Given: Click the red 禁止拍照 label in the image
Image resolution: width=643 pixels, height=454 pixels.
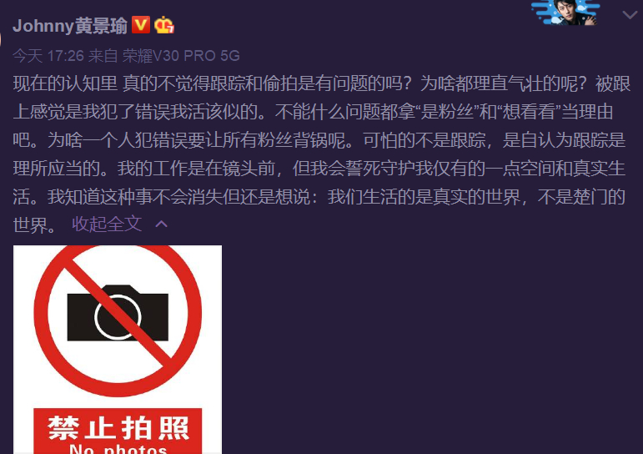Looking at the screenshot, I should coord(118,428).
